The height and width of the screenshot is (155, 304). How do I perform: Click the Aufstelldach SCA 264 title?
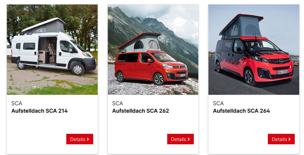241,111
